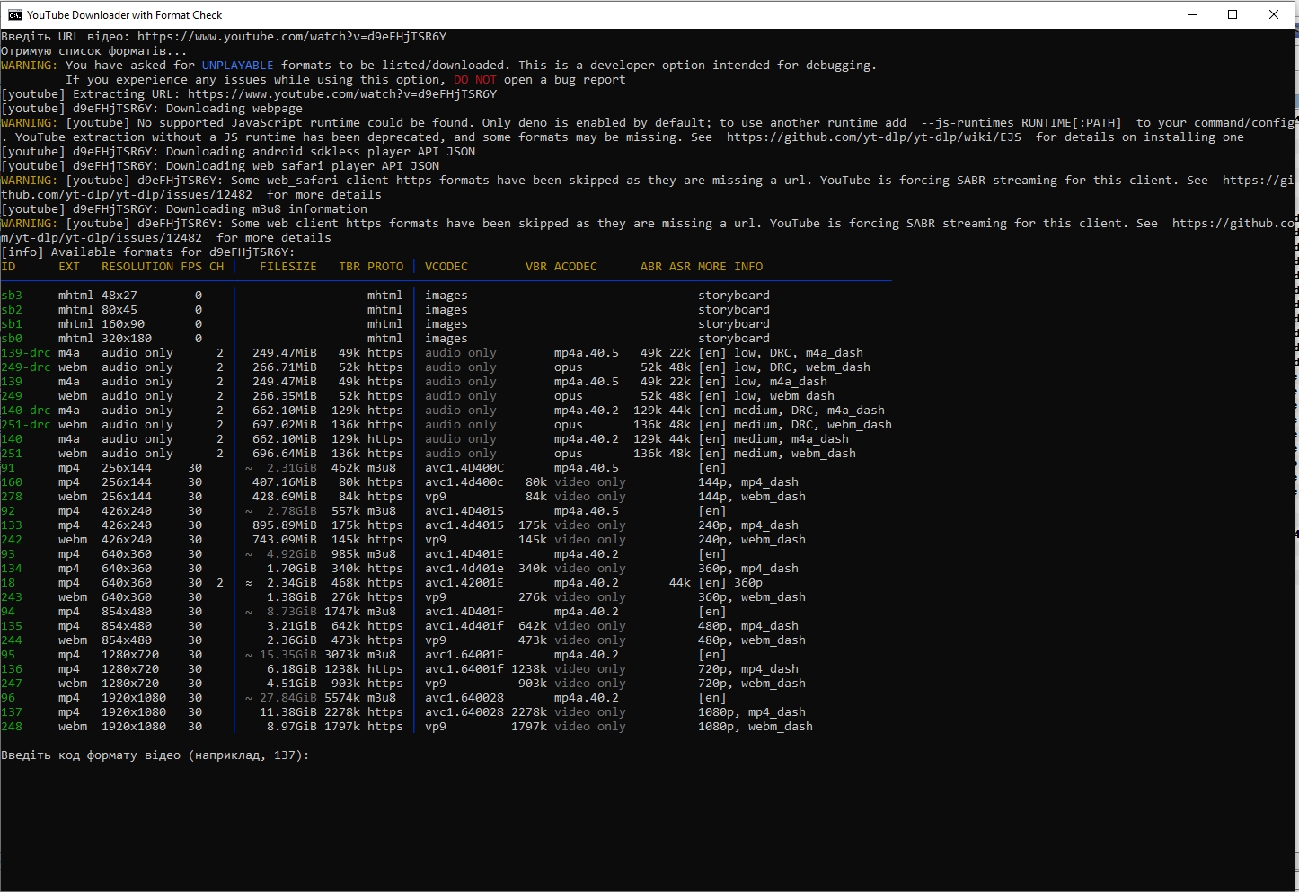Click format ID 244 in the ID column
The height and width of the screenshot is (892, 1299).
pyautogui.click(x=12, y=640)
